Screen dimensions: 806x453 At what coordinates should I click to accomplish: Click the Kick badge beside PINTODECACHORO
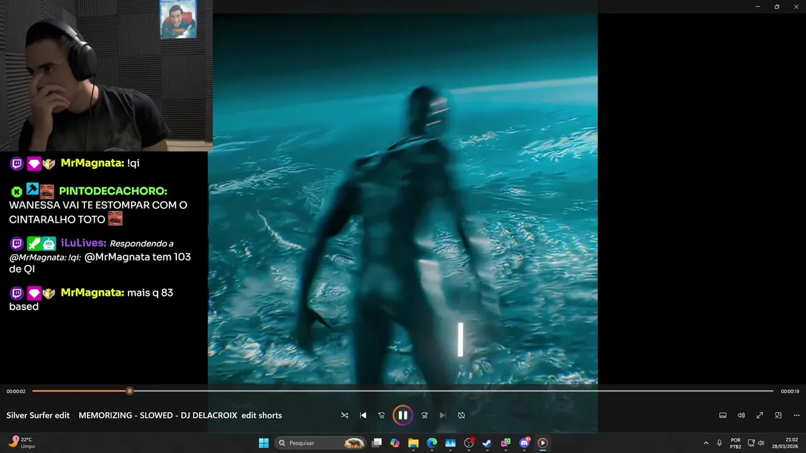[17, 191]
